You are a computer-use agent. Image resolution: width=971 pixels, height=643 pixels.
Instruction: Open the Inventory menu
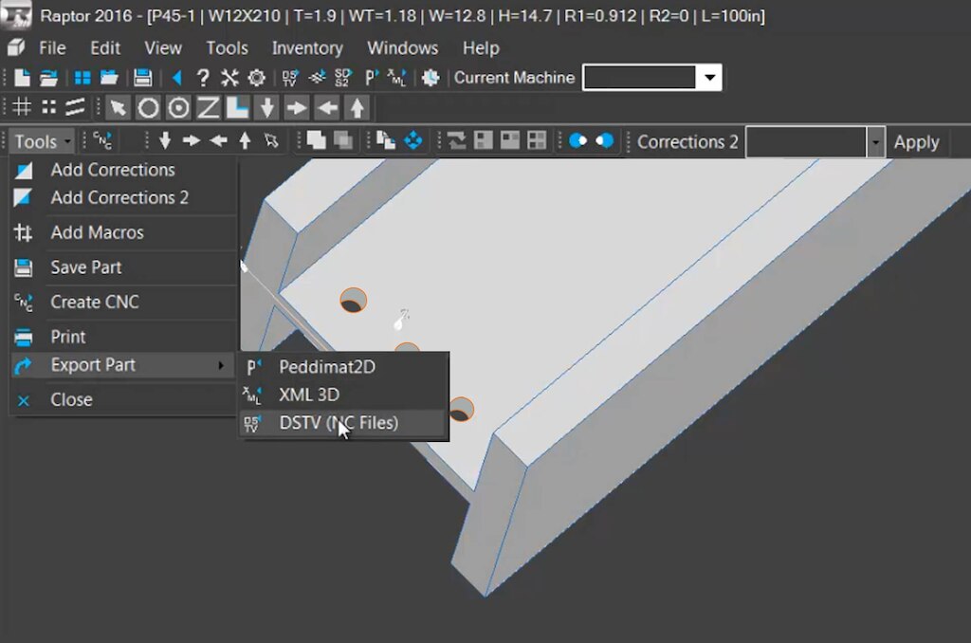pyautogui.click(x=307, y=47)
